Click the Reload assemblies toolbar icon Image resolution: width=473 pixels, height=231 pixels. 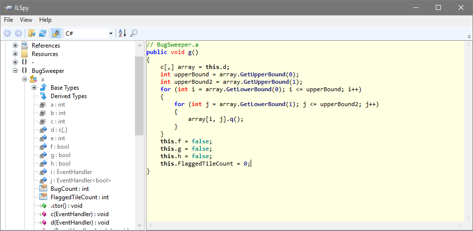[x=43, y=33]
